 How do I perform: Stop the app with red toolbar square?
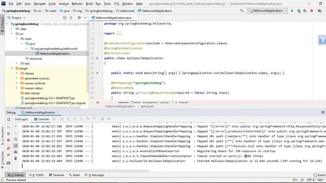click(x=311, y=11)
